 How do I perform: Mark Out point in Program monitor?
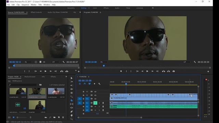[131, 71]
